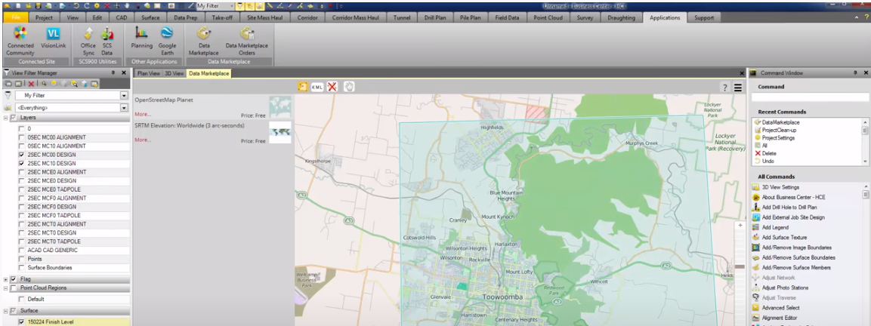Check 2SEC MCE0 ALIGNMENT layer
The image size is (871, 326).
(x=22, y=172)
